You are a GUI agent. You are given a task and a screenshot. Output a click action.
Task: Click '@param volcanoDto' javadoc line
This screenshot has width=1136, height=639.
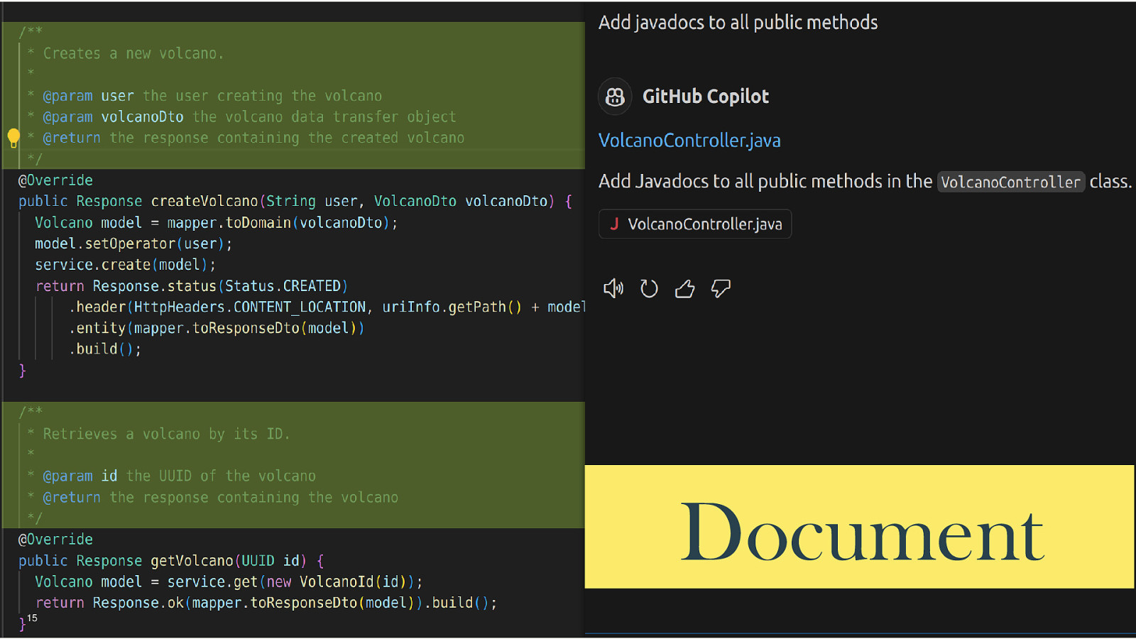pyautogui.click(x=249, y=117)
